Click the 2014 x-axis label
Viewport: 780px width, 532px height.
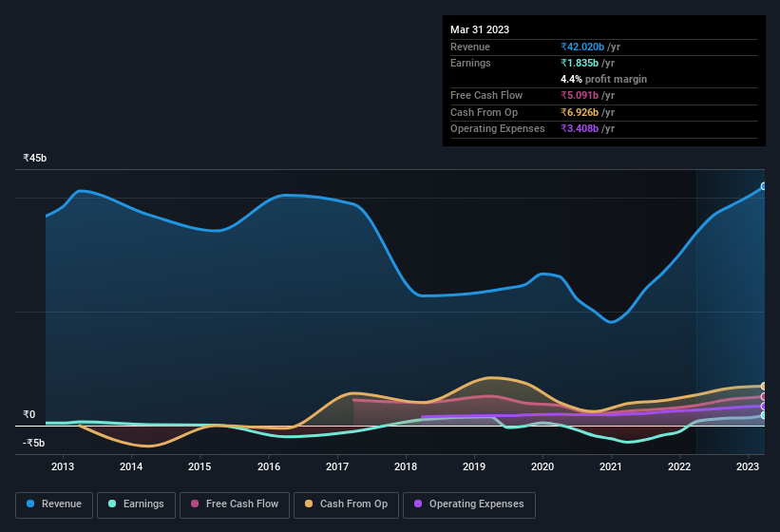click(131, 466)
